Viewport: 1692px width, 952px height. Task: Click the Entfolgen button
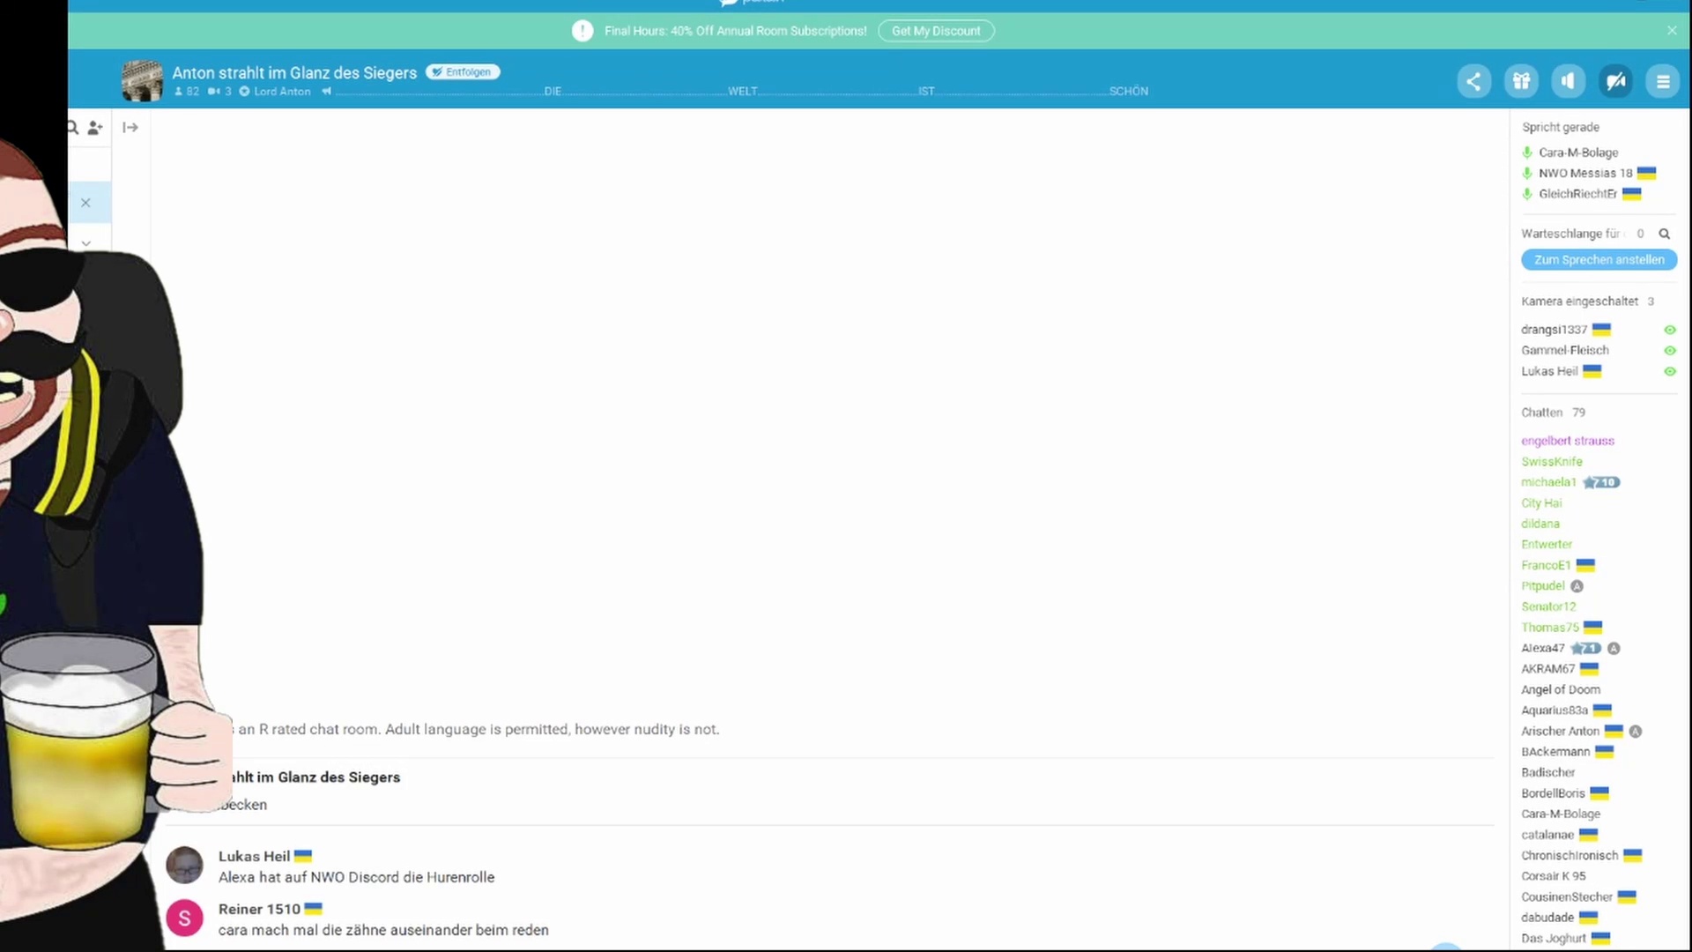(463, 72)
